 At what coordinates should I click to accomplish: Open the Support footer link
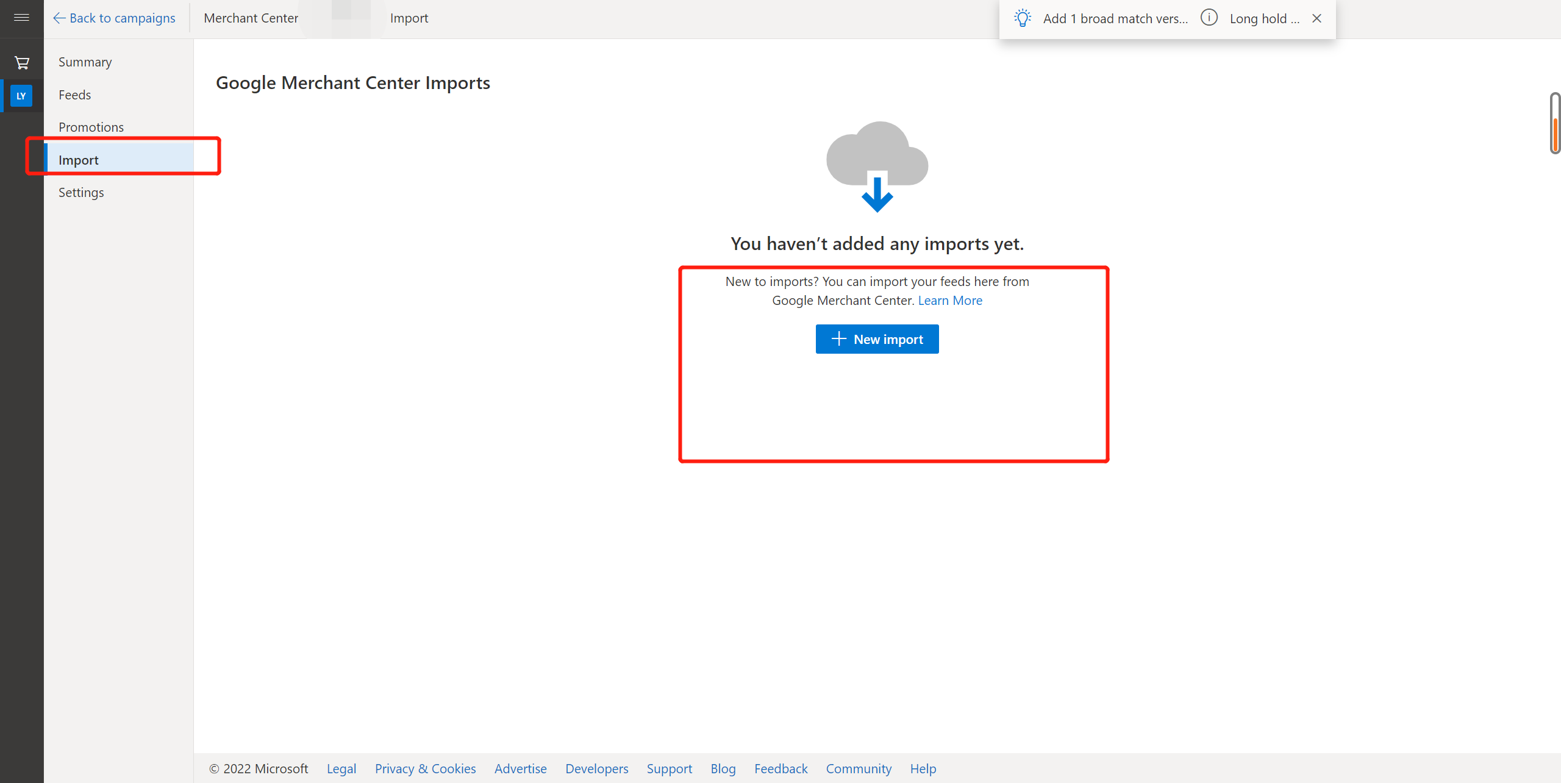coord(670,768)
